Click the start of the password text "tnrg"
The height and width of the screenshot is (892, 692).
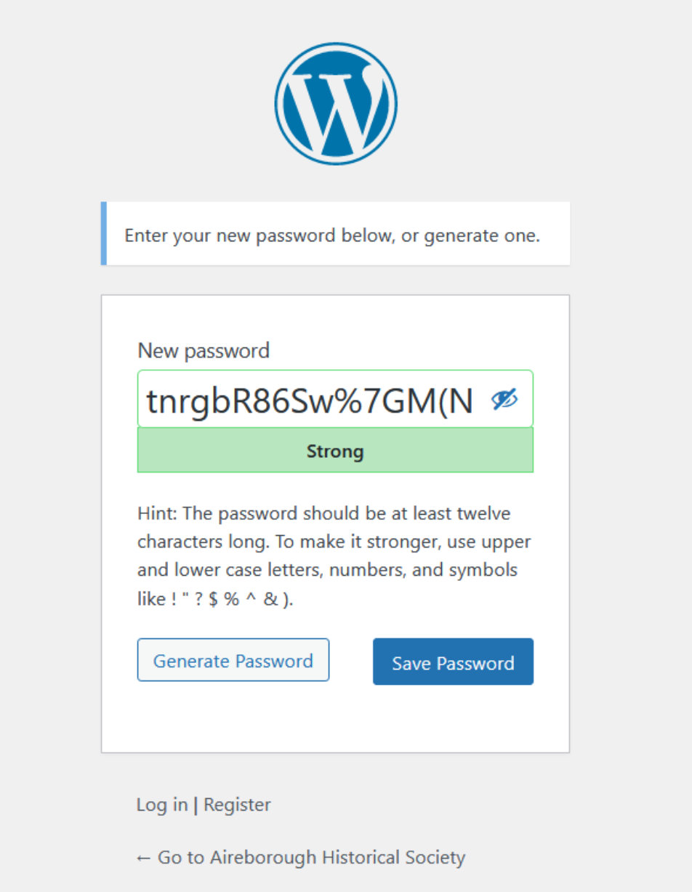click(148, 400)
